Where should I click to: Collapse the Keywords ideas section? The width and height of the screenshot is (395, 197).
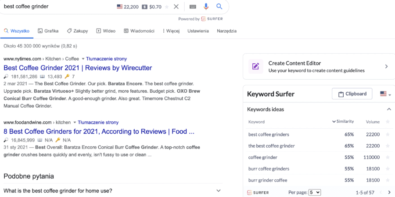click(x=389, y=109)
